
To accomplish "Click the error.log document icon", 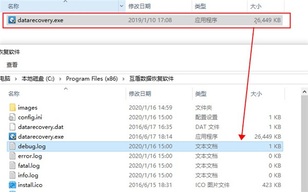I will click(12, 156).
